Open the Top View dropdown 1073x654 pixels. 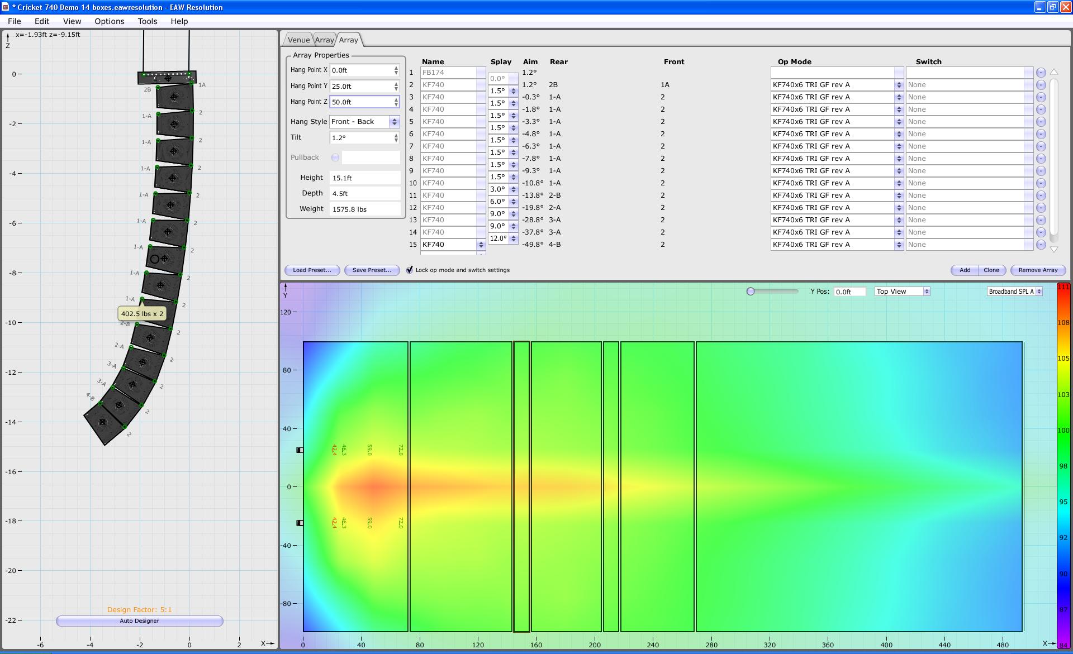click(x=902, y=292)
